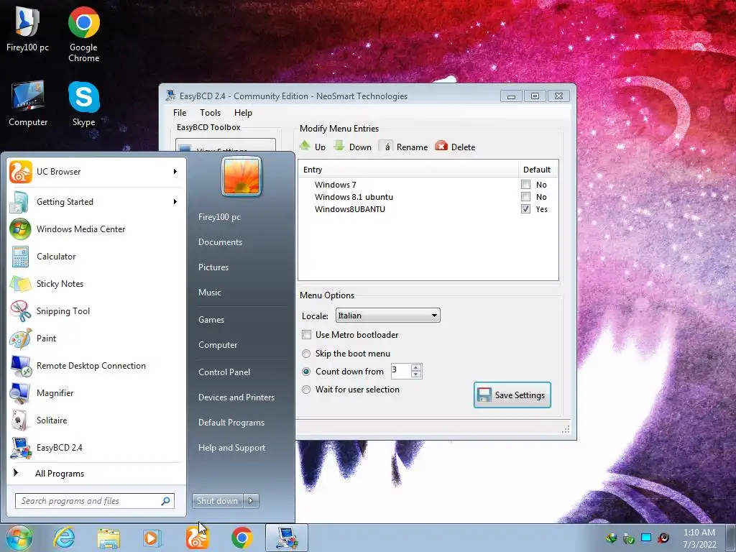Open UC Browser from Start menu
This screenshot has width=736, height=552.
96,172
